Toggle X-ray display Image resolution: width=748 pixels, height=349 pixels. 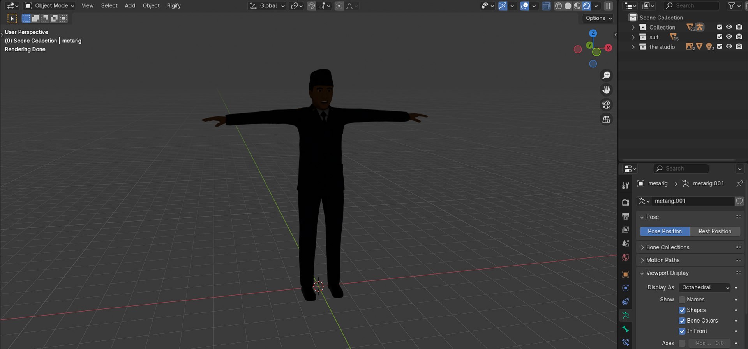(x=546, y=5)
